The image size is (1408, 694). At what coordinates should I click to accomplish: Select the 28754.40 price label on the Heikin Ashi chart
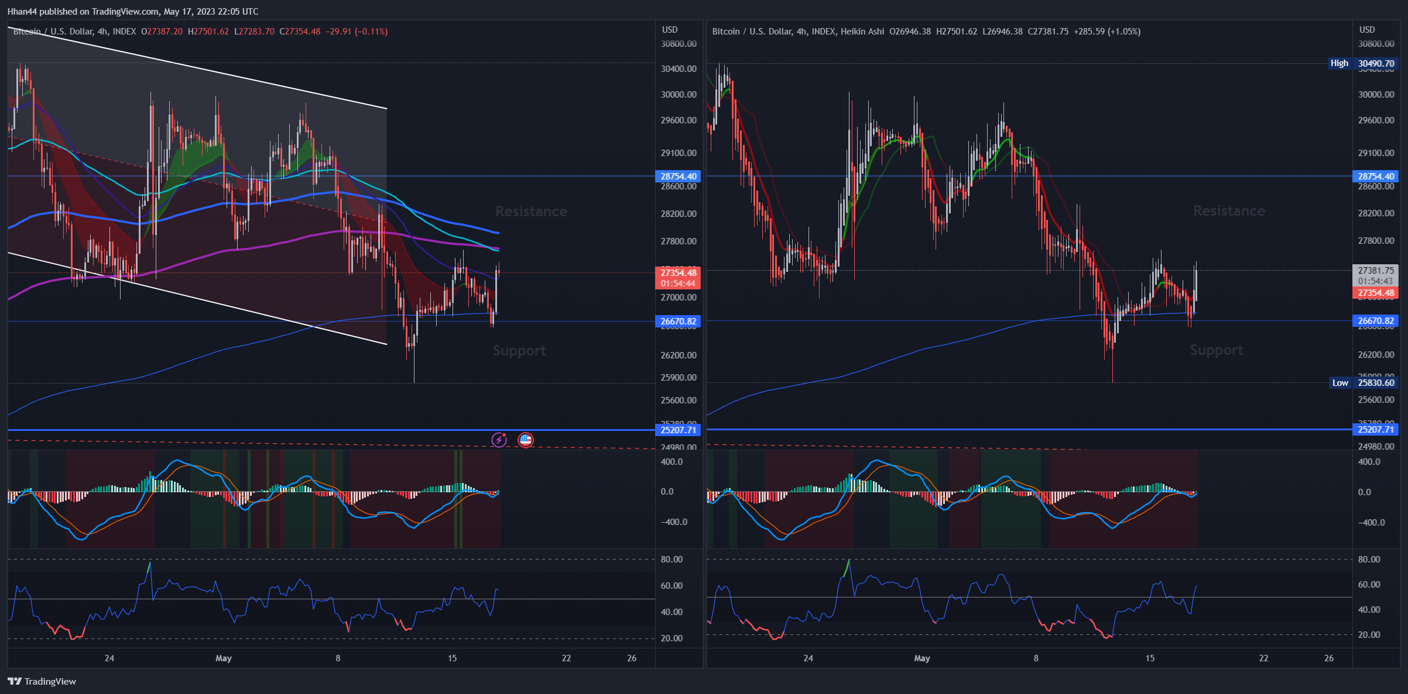click(x=1375, y=176)
